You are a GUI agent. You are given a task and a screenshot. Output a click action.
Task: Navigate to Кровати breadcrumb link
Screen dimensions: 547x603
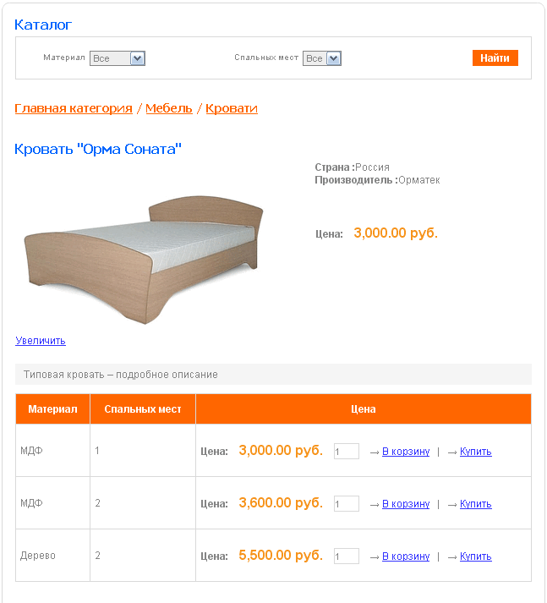click(232, 108)
